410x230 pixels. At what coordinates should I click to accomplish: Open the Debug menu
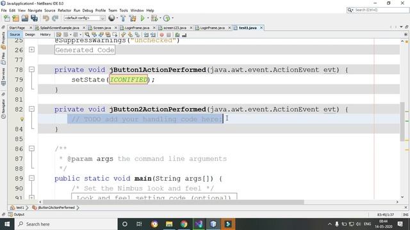[88, 10]
